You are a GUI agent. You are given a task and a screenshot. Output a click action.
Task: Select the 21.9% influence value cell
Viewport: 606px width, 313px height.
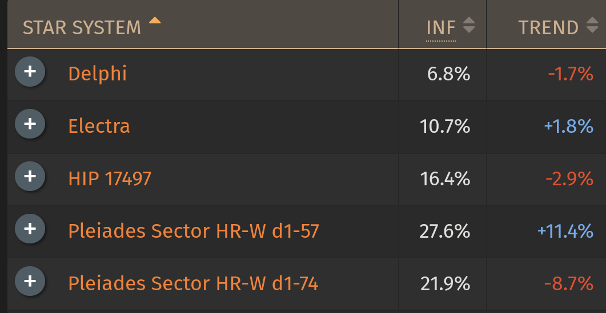tap(443, 284)
